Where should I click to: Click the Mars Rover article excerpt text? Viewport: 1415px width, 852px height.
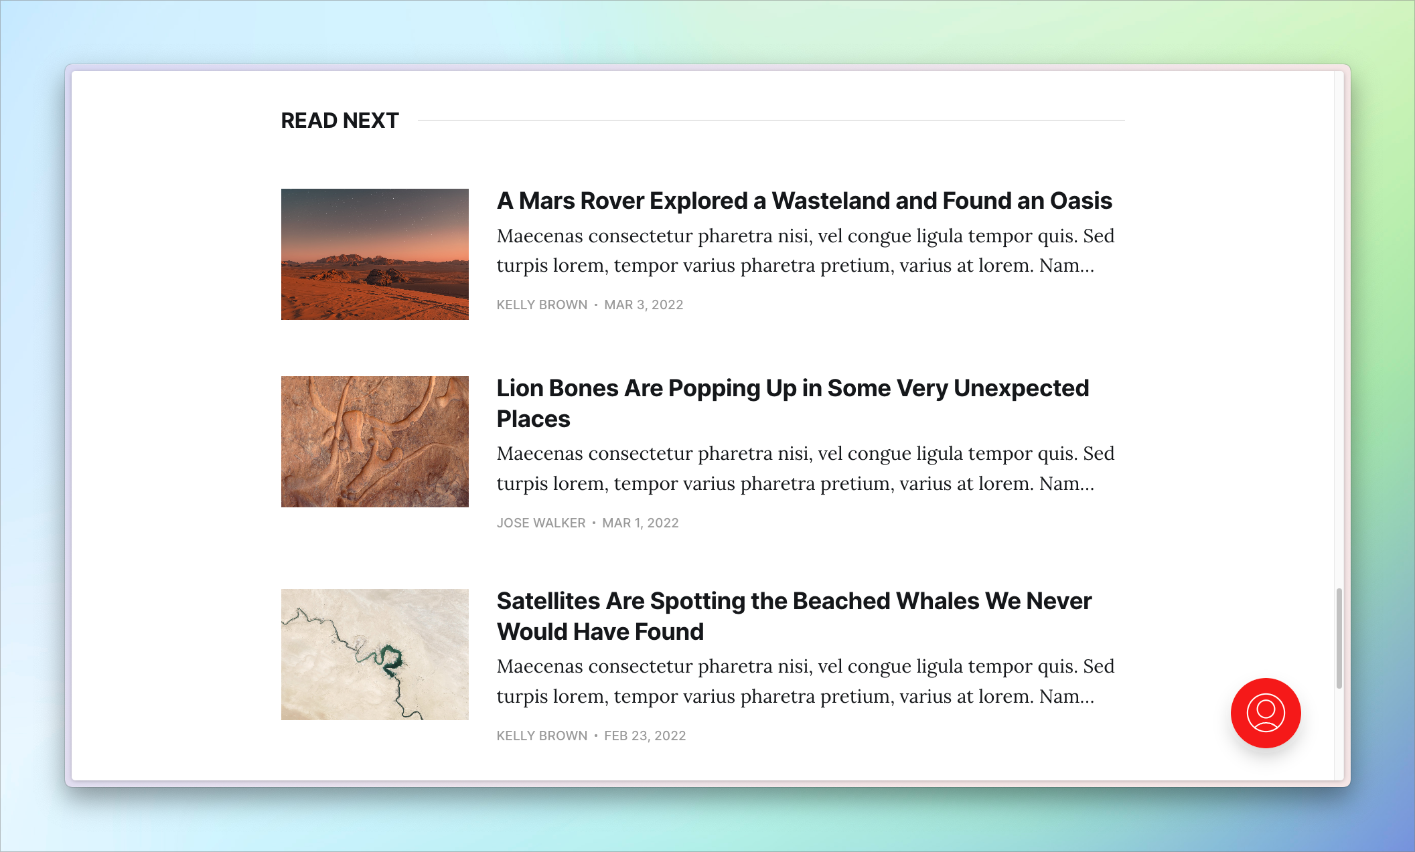click(x=806, y=250)
